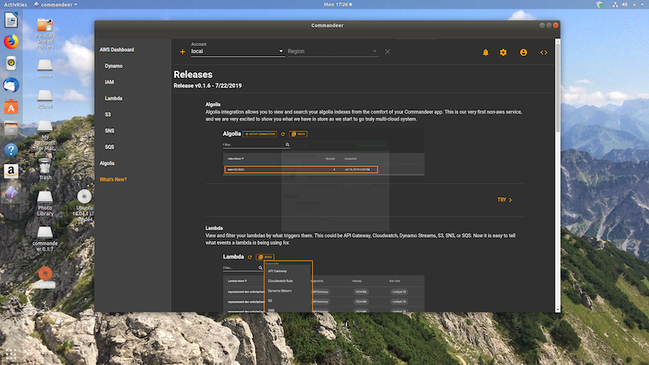Open the commandeer app menu in top bar
Screen dimensions: 649x365
click(55, 5)
